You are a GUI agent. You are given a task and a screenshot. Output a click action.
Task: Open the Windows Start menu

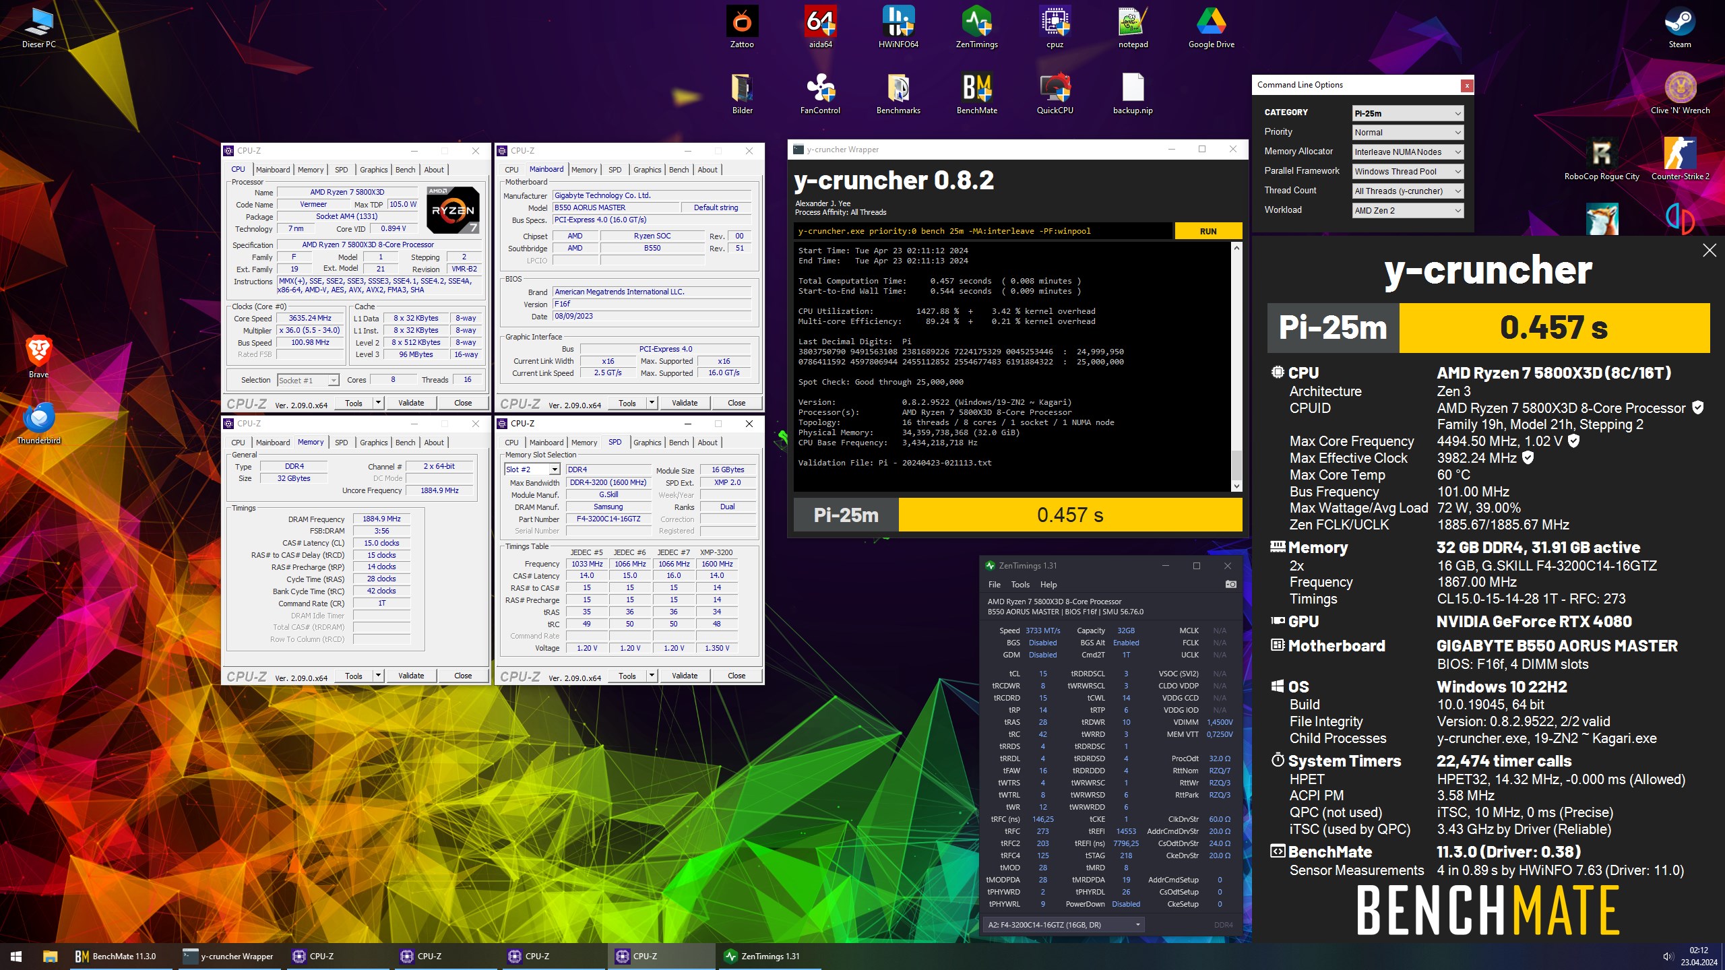pyautogui.click(x=16, y=956)
